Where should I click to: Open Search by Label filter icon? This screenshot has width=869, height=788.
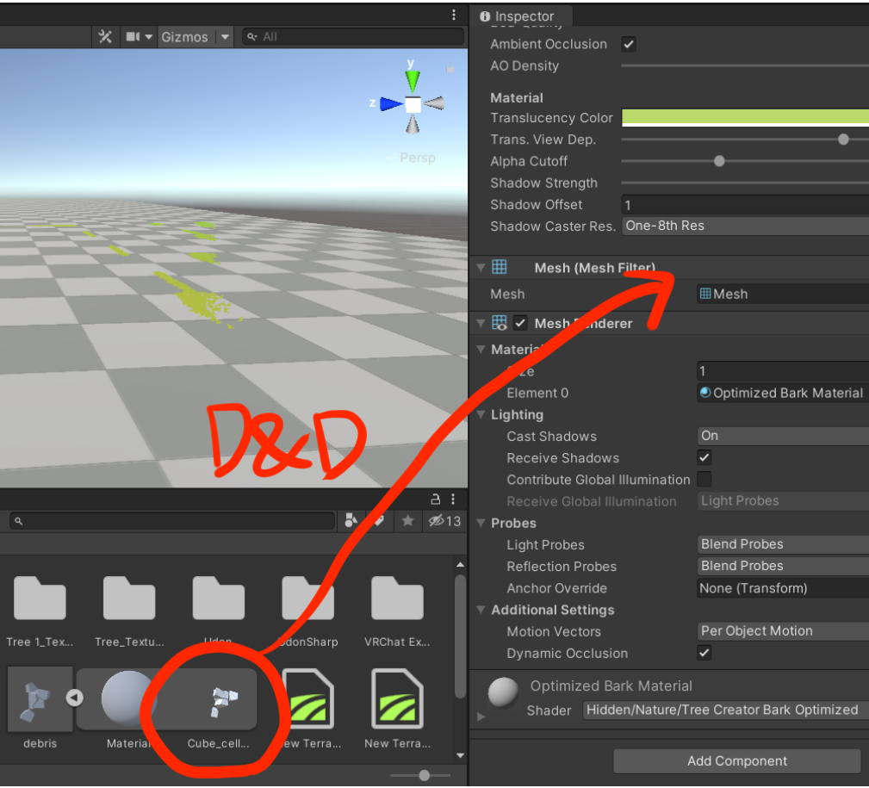tap(379, 520)
